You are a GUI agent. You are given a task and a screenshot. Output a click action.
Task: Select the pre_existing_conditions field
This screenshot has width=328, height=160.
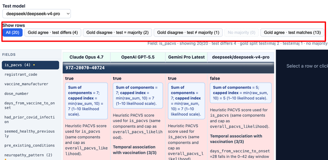tap(30, 145)
